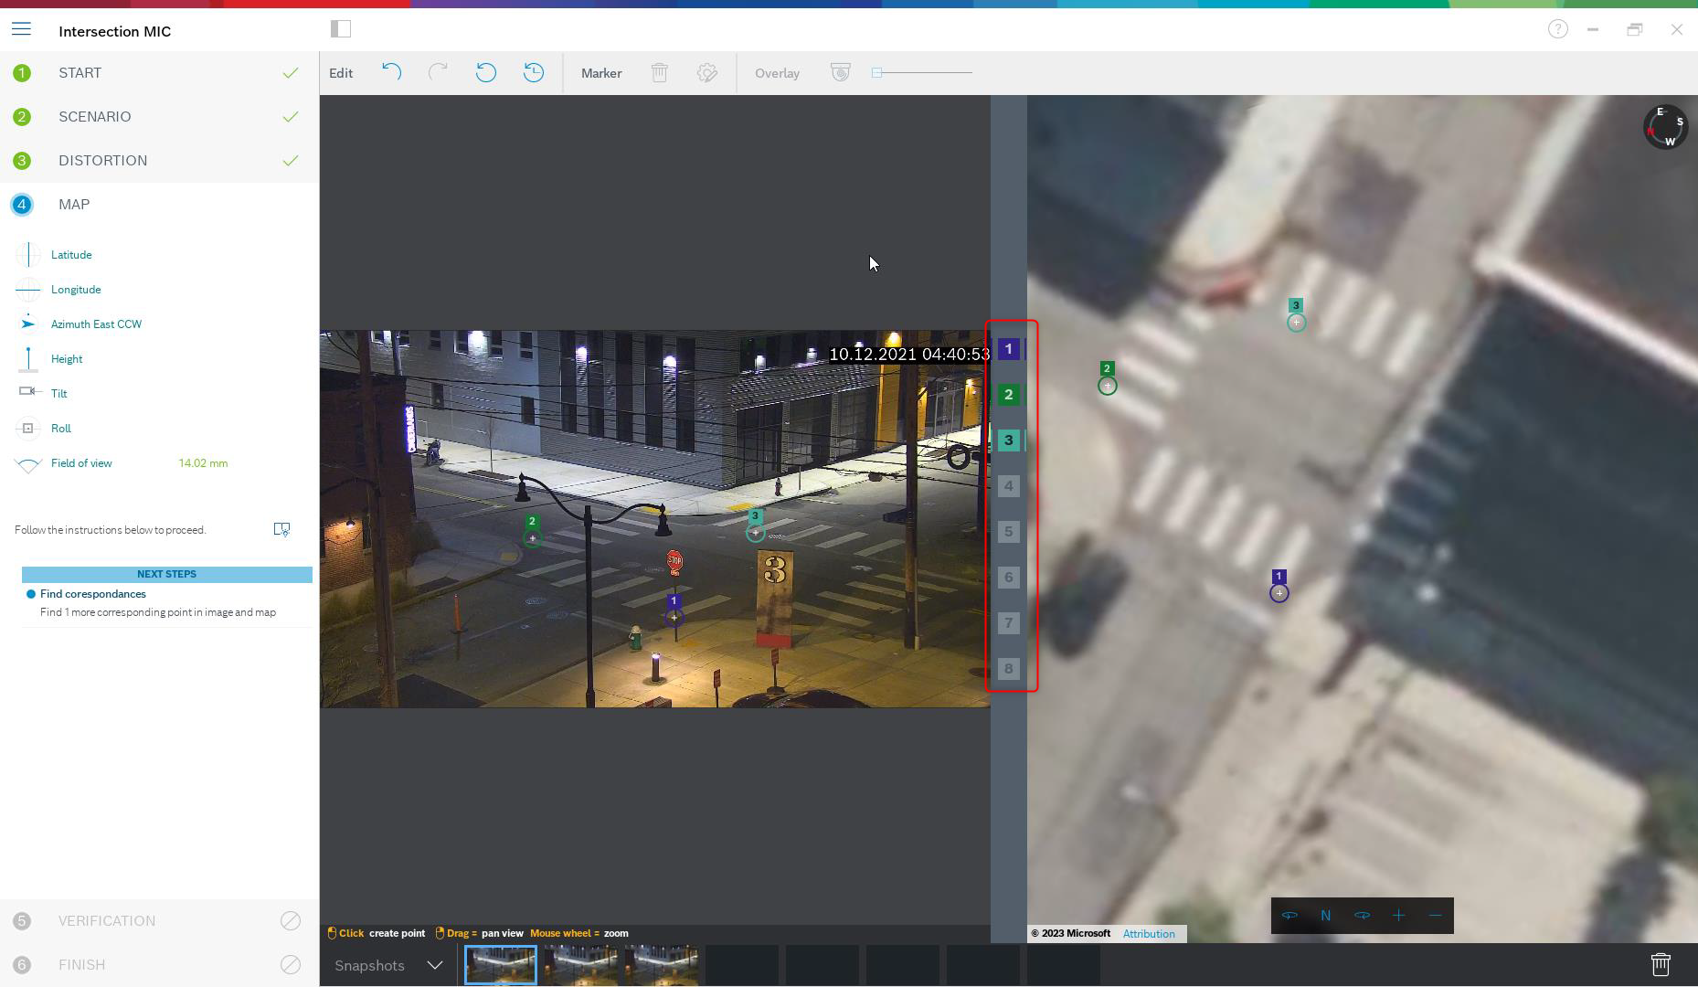The image size is (1698, 987).
Task: Zoom out the map with minus button
Action: tap(1435, 916)
